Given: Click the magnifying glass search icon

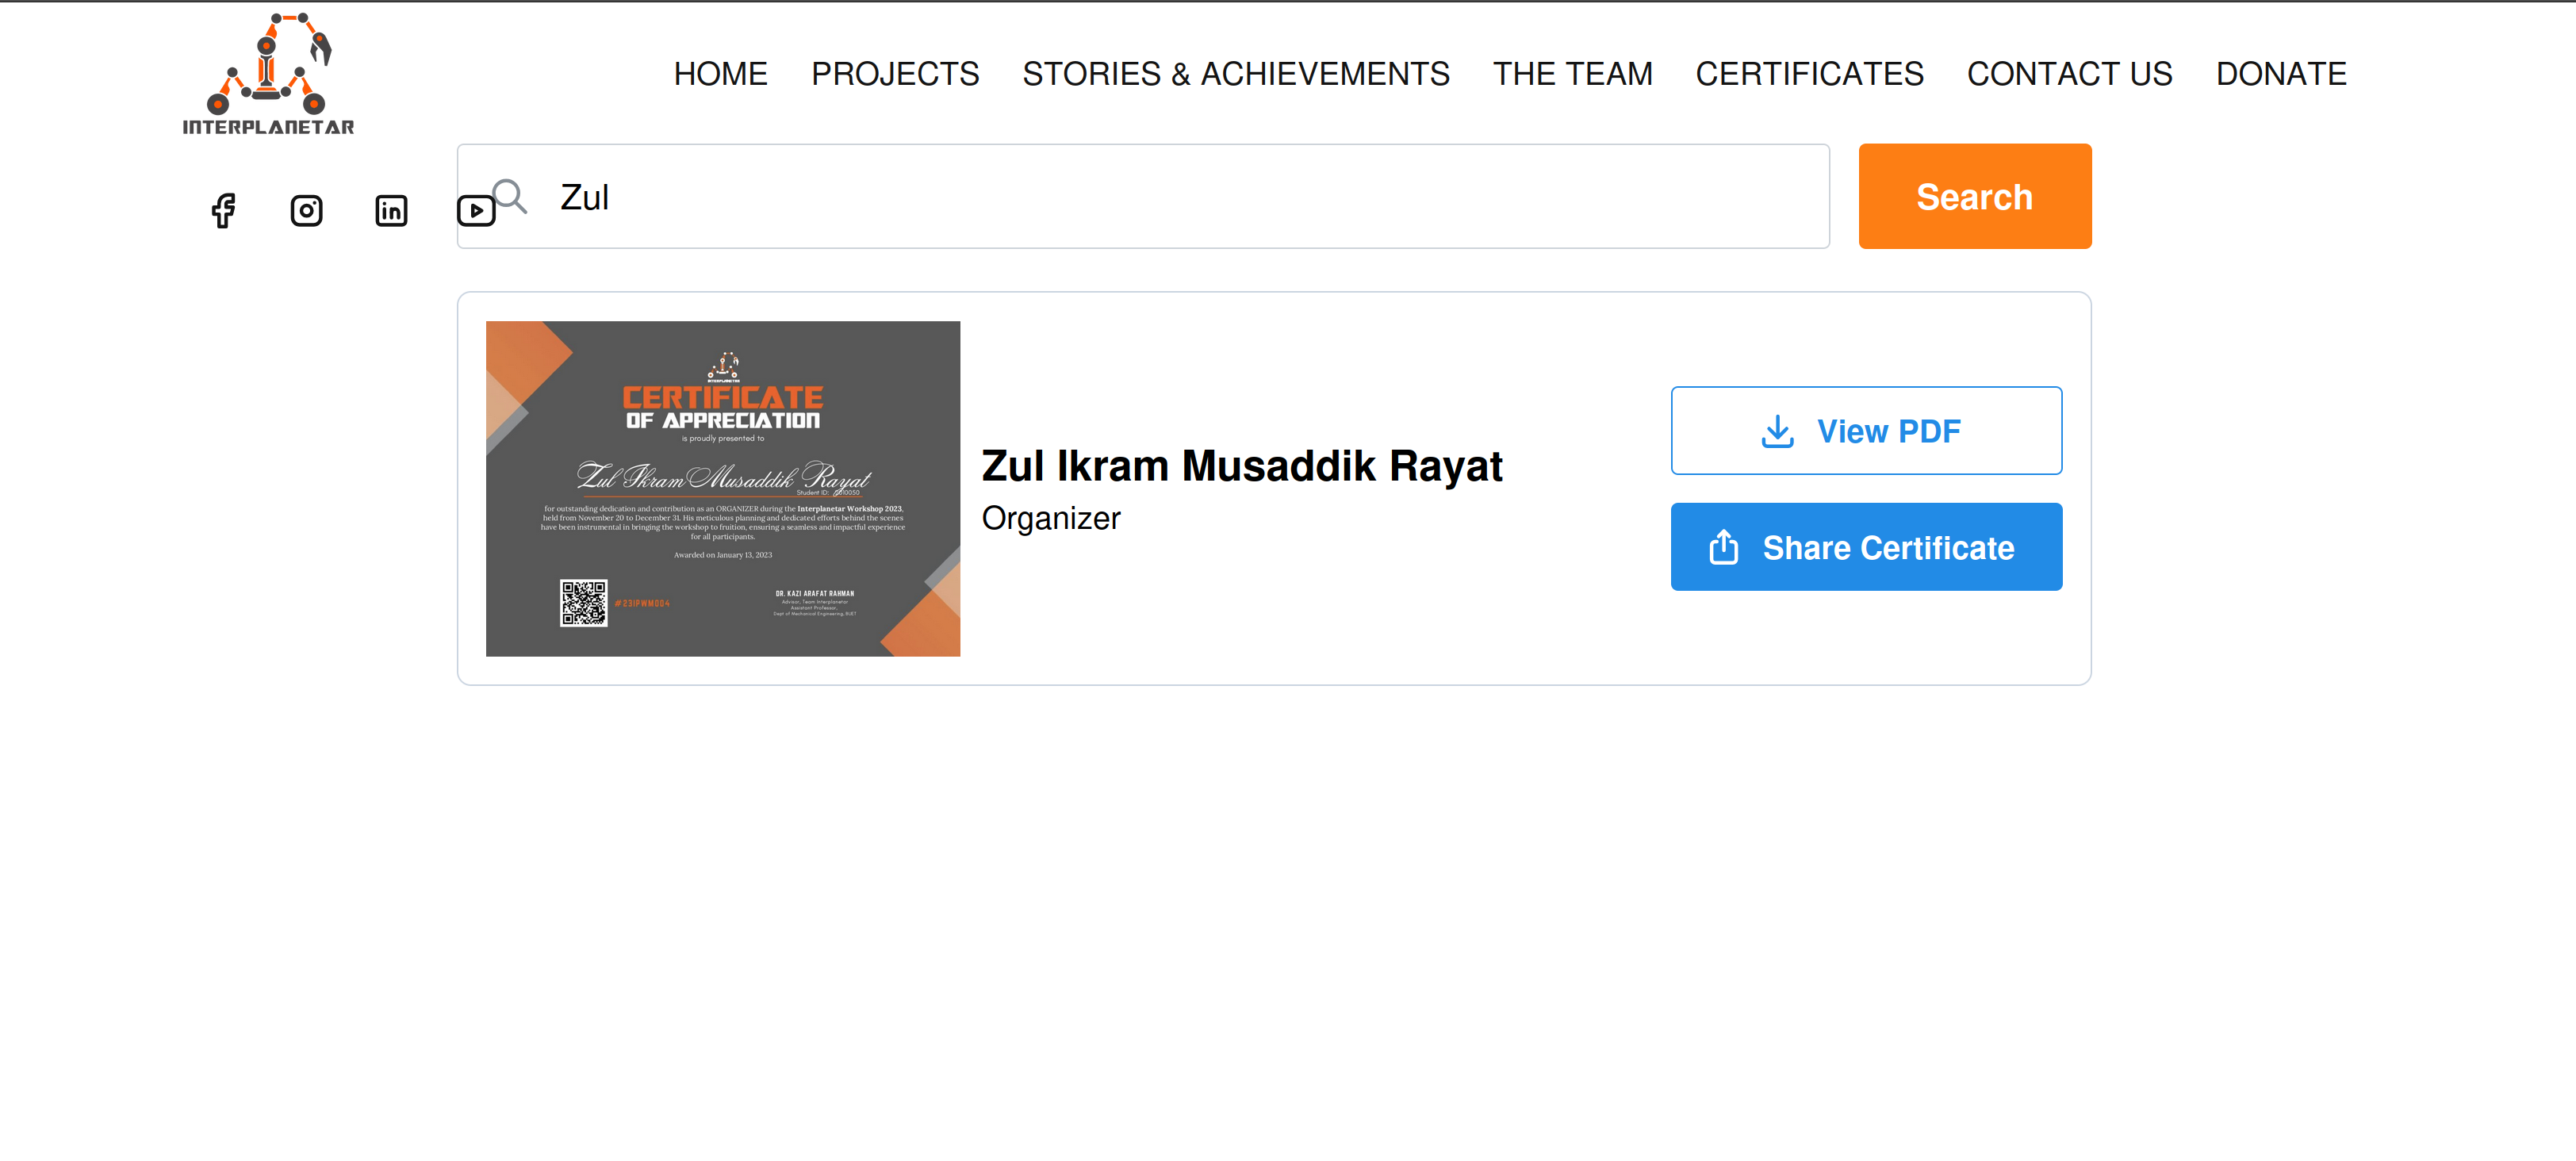Looking at the screenshot, I should click(x=510, y=196).
